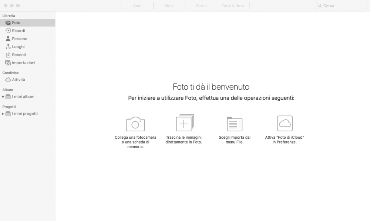The width and height of the screenshot is (370, 221).
Task: Open the Importazioni camera icon
Action: click(x=8, y=63)
